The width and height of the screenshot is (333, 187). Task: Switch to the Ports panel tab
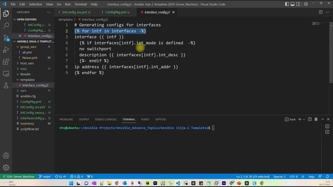coord(145,119)
